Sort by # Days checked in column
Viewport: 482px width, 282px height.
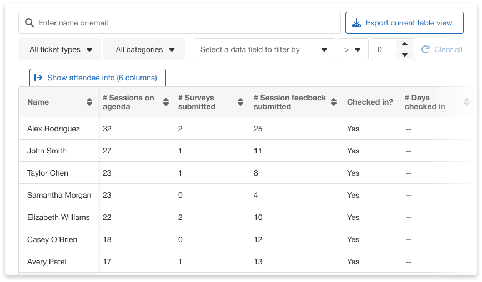point(466,102)
